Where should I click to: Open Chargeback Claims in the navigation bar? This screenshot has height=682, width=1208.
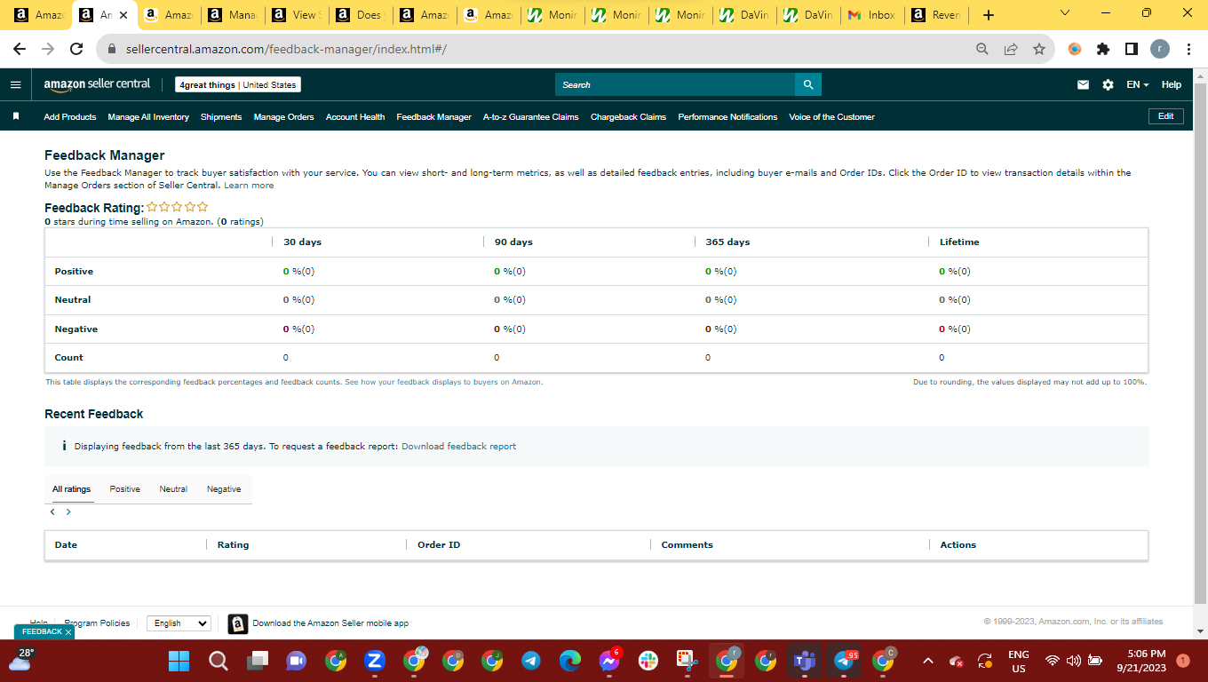point(628,116)
